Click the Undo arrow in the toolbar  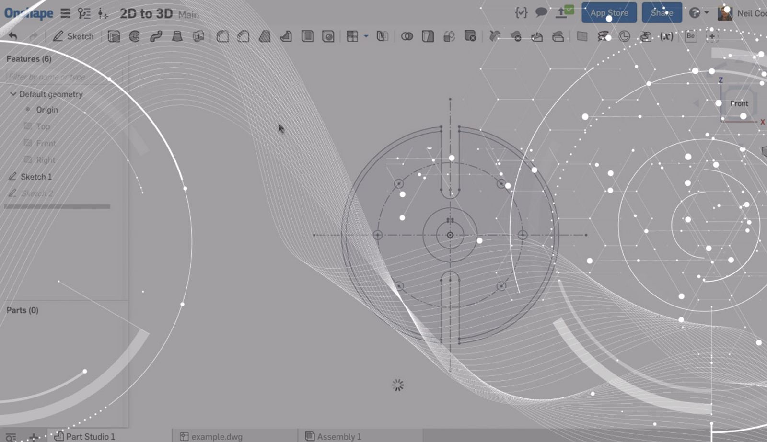[13, 36]
